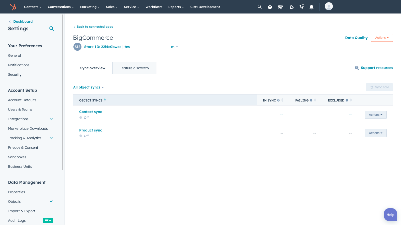Open the Marketing menu
The width and height of the screenshot is (401, 225).
tap(90, 7)
